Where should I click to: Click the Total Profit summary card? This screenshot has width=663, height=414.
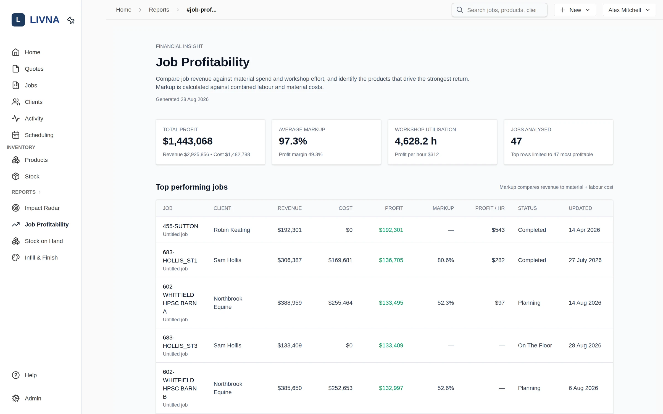210,142
